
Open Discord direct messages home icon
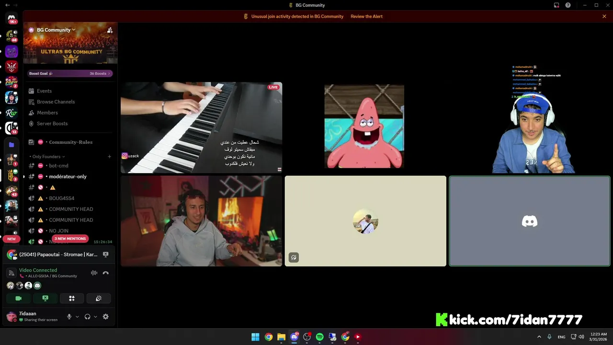click(x=11, y=18)
